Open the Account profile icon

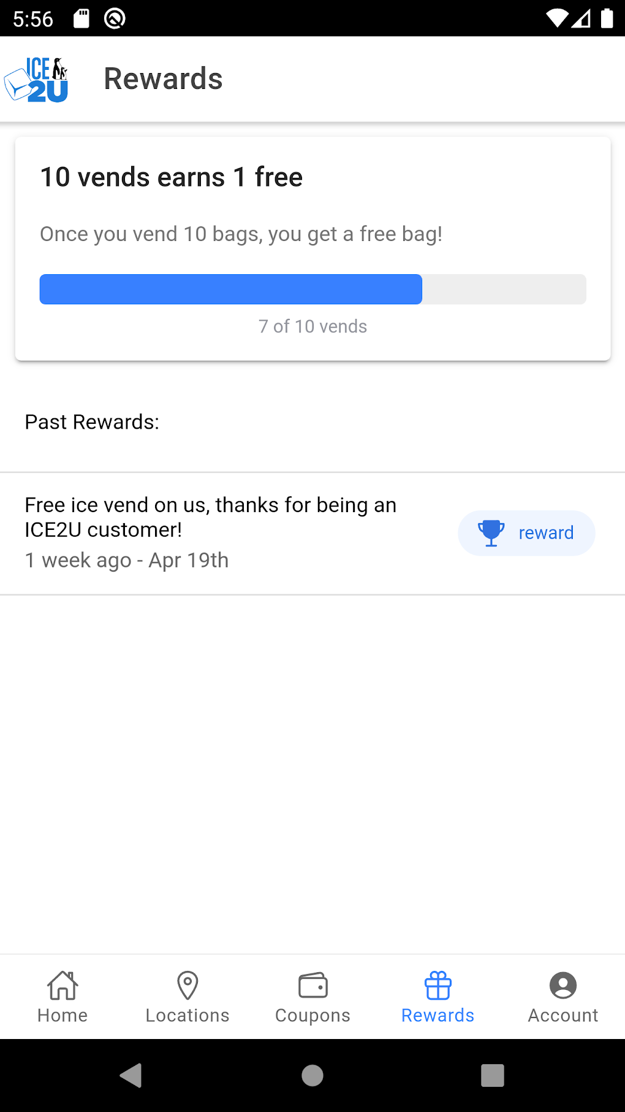(562, 986)
